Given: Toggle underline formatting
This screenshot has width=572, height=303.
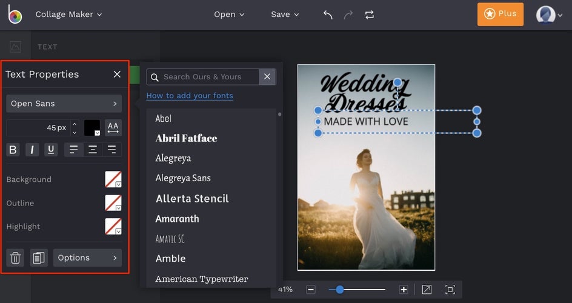Looking at the screenshot, I should [x=51, y=150].
